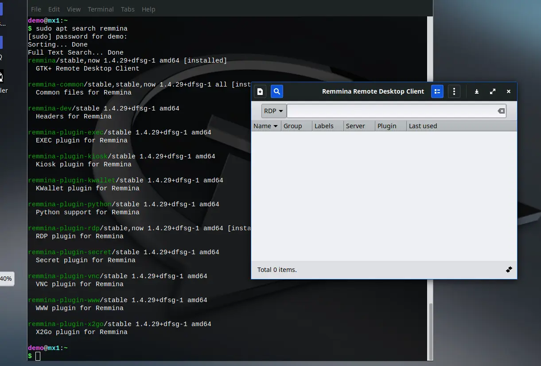The width and height of the screenshot is (541, 366).
Task: Minimize the Remmina window with down-arrow icon
Action: tap(477, 91)
